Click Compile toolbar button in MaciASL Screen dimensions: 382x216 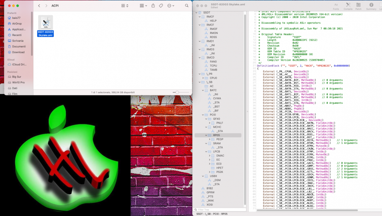tap(348, 6)
